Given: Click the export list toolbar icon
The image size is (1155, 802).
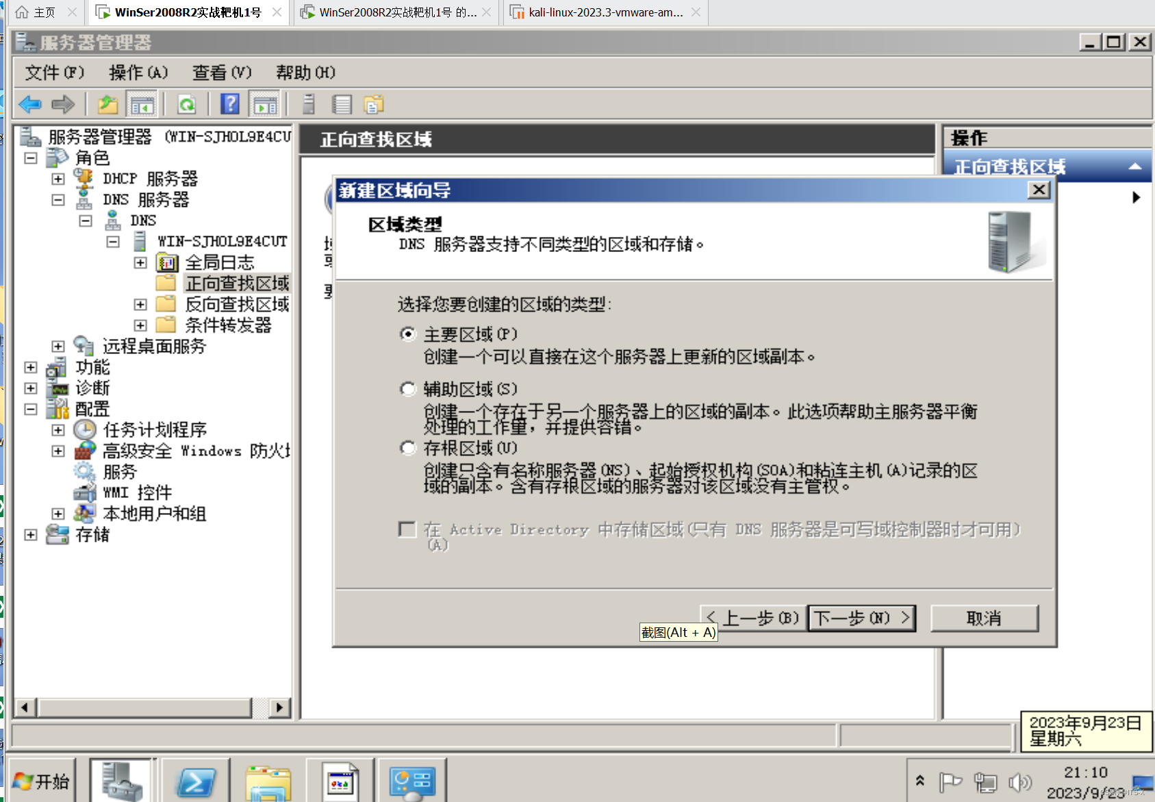Looking at the screenshot, I should pyautogui.click(x=374, y=105).
